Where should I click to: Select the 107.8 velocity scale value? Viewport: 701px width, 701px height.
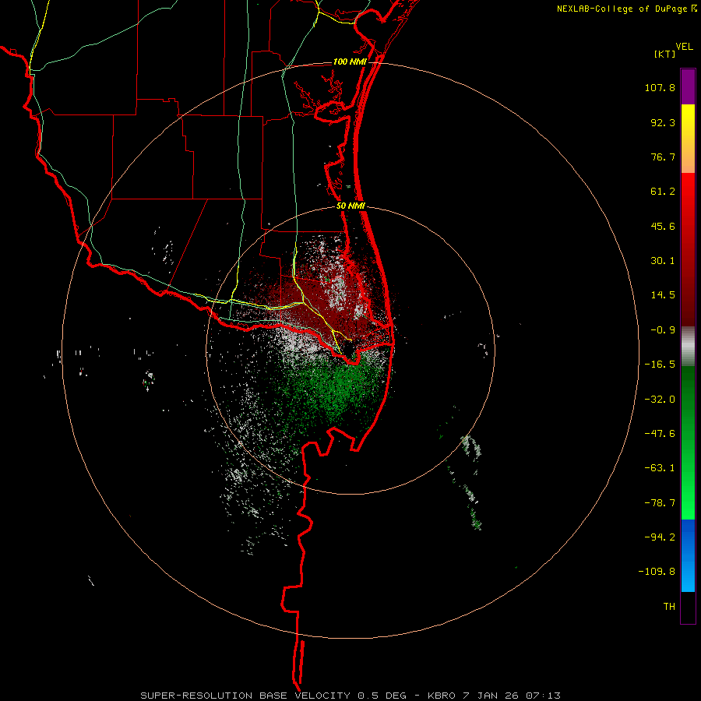(x=660, y=87)
